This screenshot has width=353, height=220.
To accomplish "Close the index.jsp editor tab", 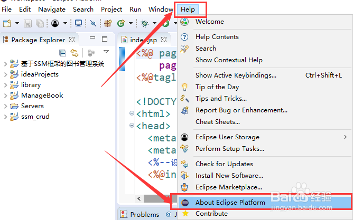I will (164, 40).
